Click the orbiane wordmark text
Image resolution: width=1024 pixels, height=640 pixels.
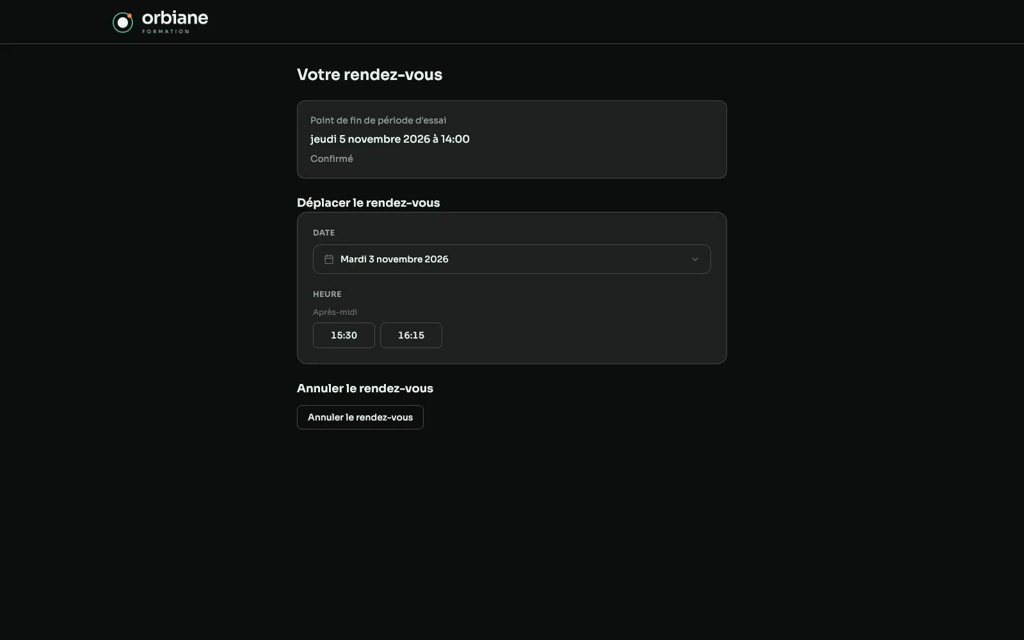click(175, 18)
